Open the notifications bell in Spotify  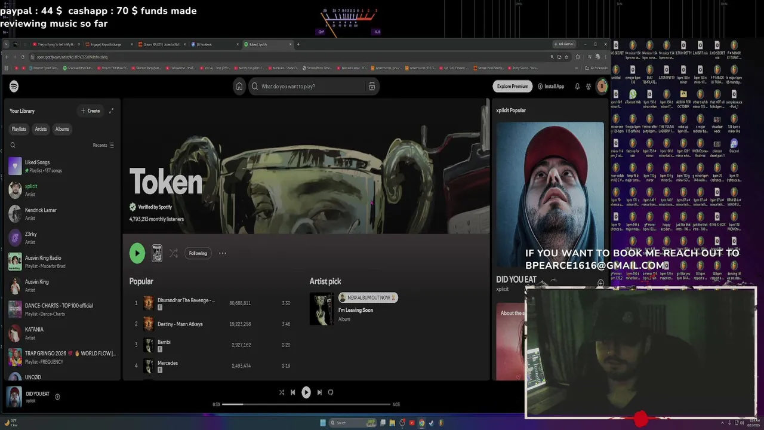(577, 87)
